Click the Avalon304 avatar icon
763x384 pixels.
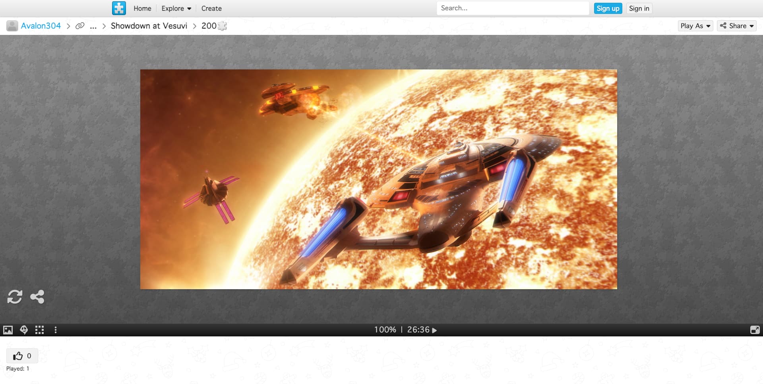tap(12, 26)
